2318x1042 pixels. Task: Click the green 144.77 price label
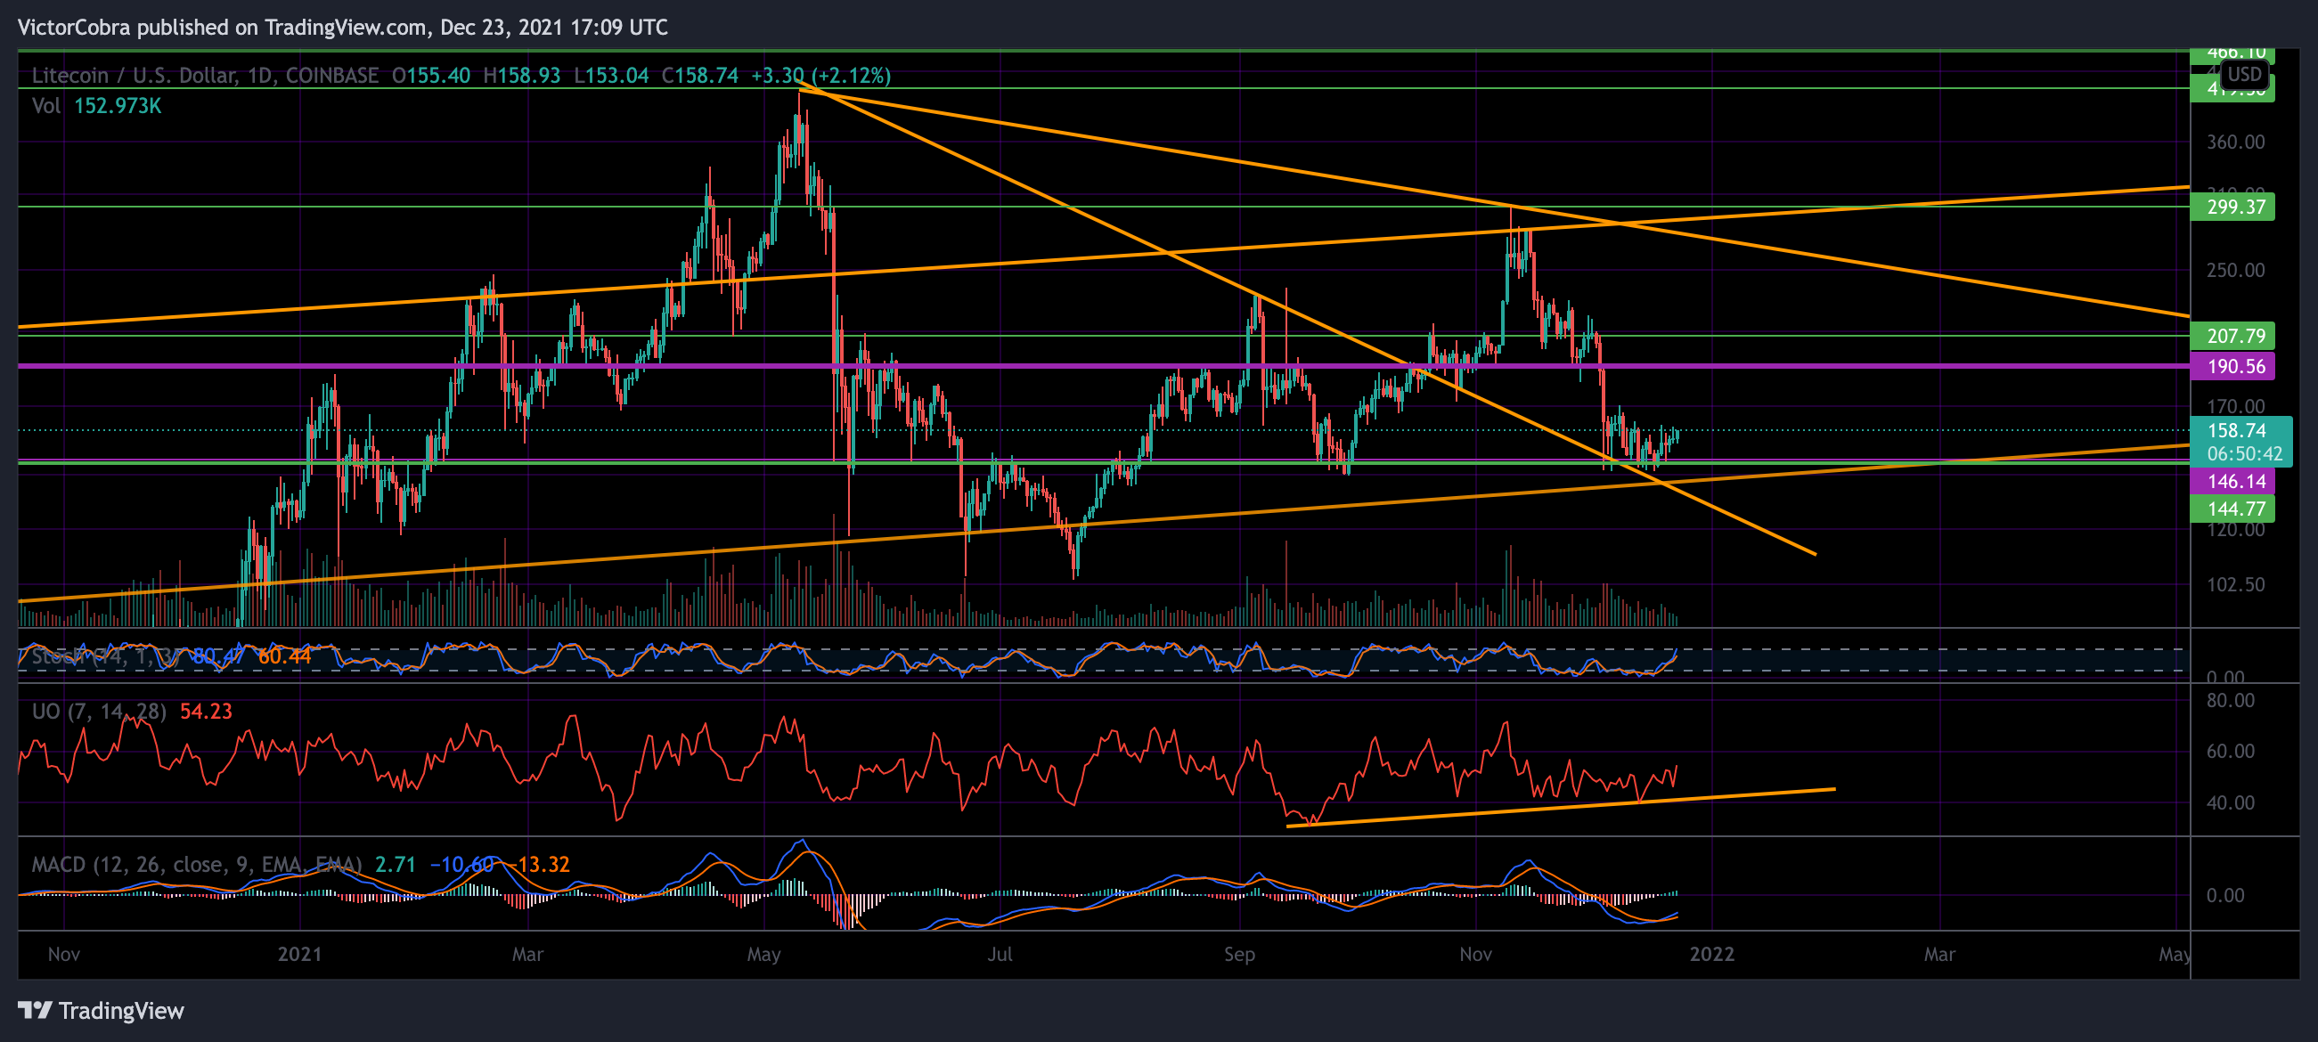(x=2232, y=509)
